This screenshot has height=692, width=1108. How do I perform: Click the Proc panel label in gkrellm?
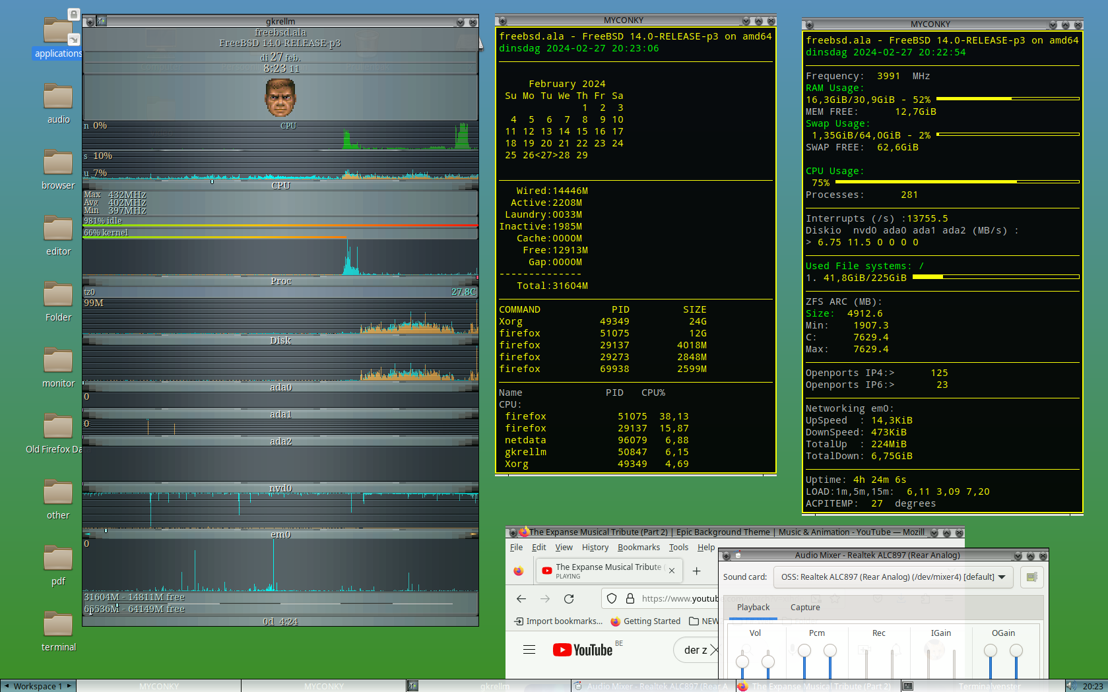tap(280, 281)
